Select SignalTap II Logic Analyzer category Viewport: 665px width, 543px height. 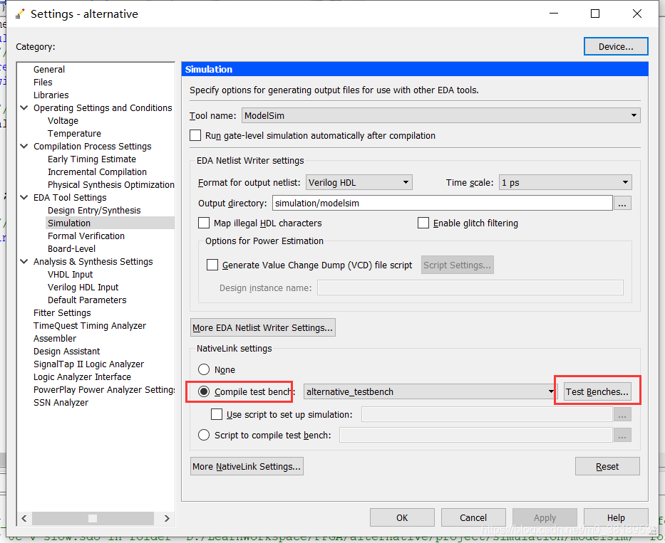click(x=88, y=364)
